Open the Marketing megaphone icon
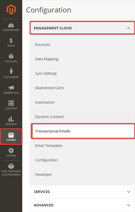The height and width of the screenshot is (212, 135). coord(11,88)
